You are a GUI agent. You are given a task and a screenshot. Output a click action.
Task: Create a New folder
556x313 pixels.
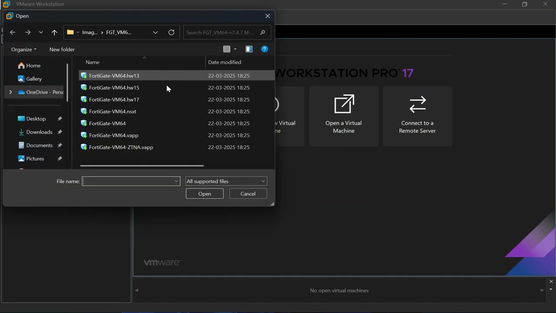pyautogui.click(x=62, y=49)
